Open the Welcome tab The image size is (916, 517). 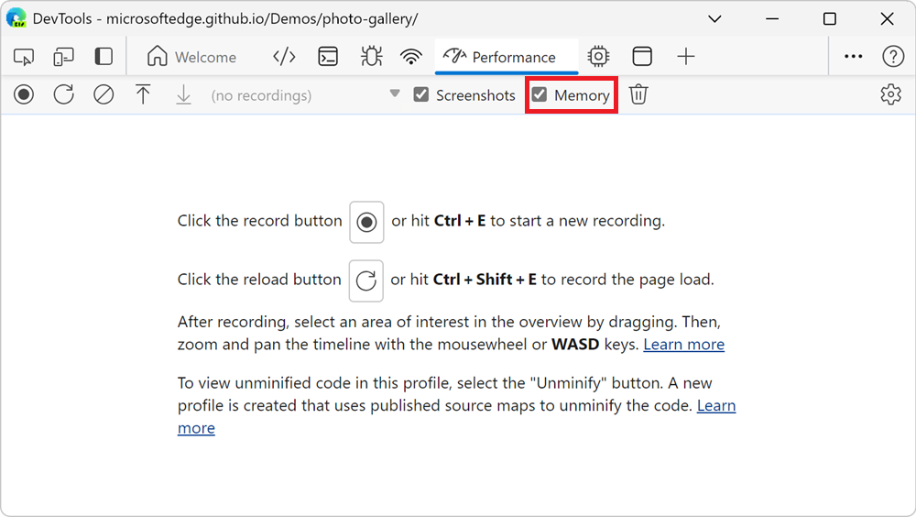click(191, 57)
